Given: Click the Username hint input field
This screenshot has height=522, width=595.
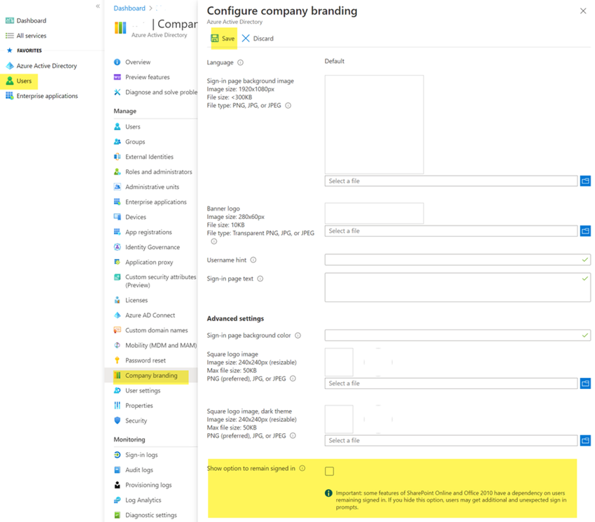Looking at the screenshot, I should [453, 260].
